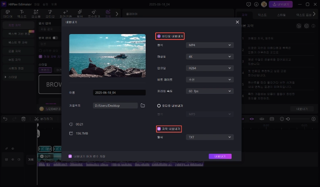Switch to the Subtitles tab in right panel
Image resolution: width=320 pixels, height=187 pixels.
(x=244, y=15)
